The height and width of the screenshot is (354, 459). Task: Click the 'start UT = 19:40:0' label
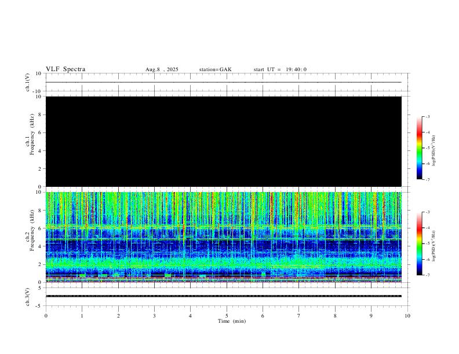(x=280, y=69)
